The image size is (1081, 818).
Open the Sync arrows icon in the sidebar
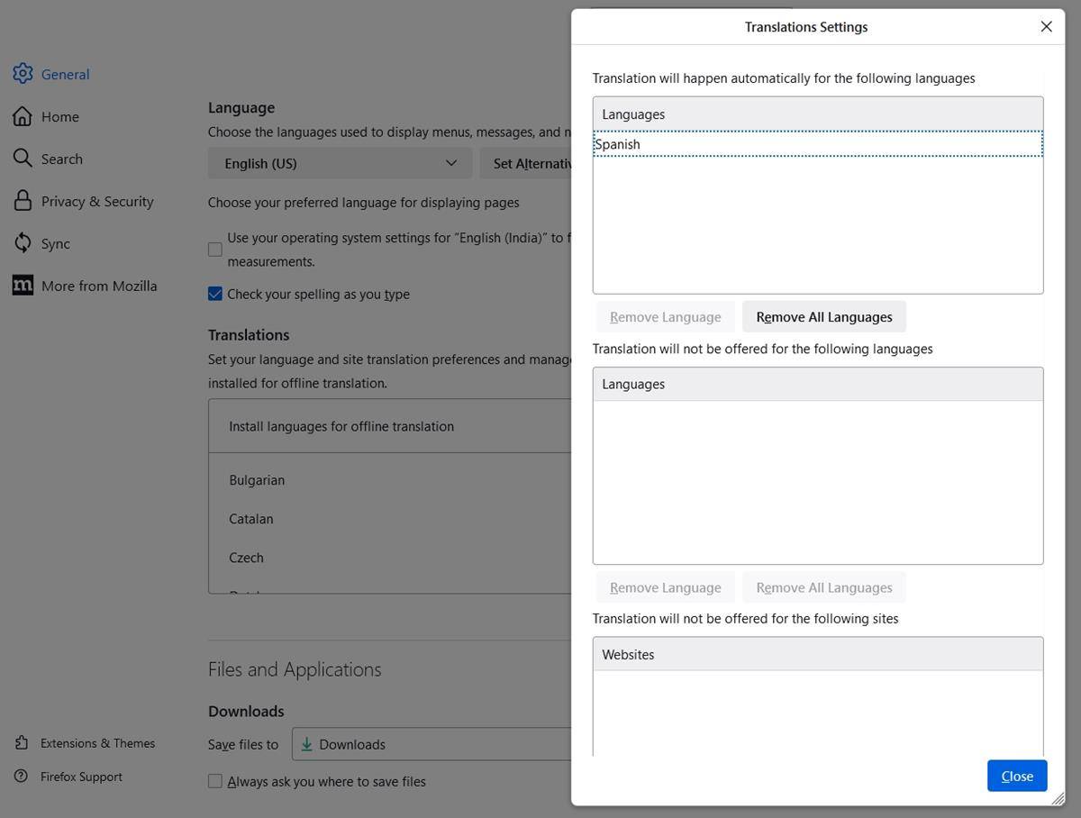pos(23,243)
